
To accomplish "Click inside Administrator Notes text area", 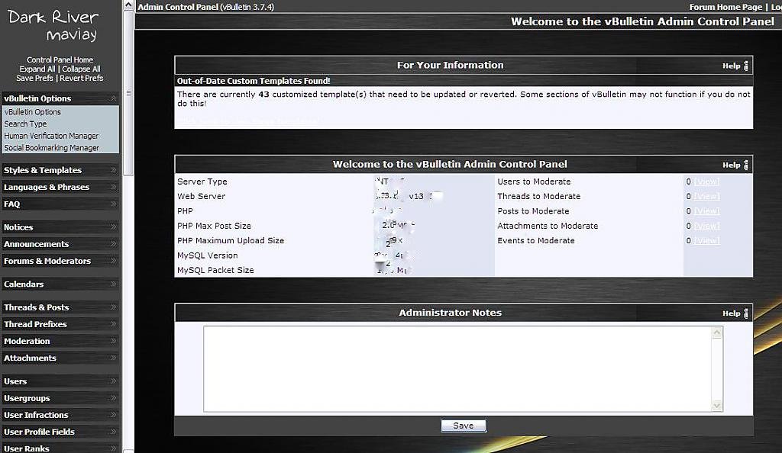I will 457,369.
